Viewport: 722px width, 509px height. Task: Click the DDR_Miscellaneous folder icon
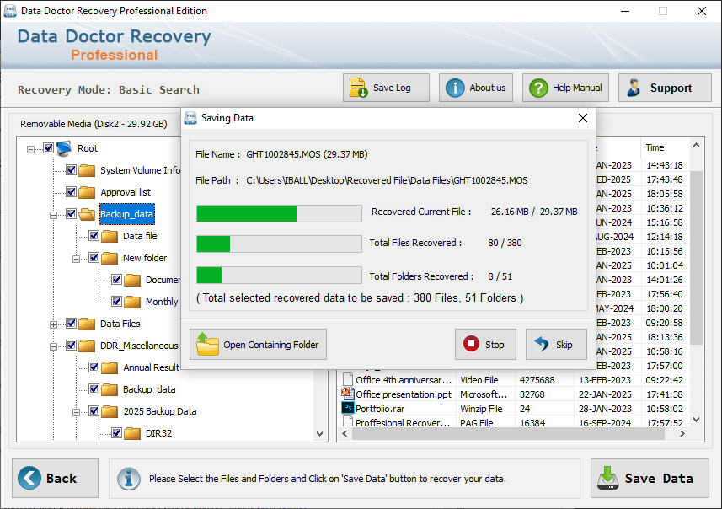click(87, 346)
